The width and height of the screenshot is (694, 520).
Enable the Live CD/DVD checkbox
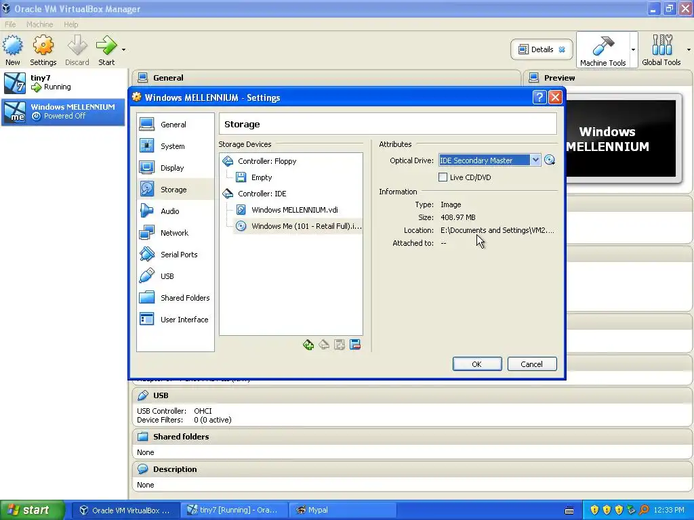pyautogui.click(x=443, y=177)
